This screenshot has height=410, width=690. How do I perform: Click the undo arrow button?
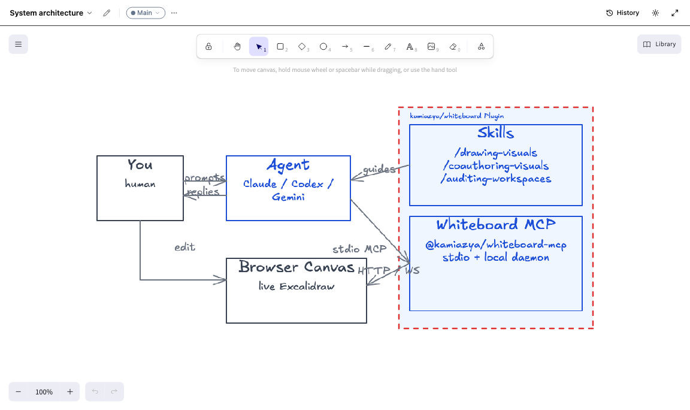[95, 391]
